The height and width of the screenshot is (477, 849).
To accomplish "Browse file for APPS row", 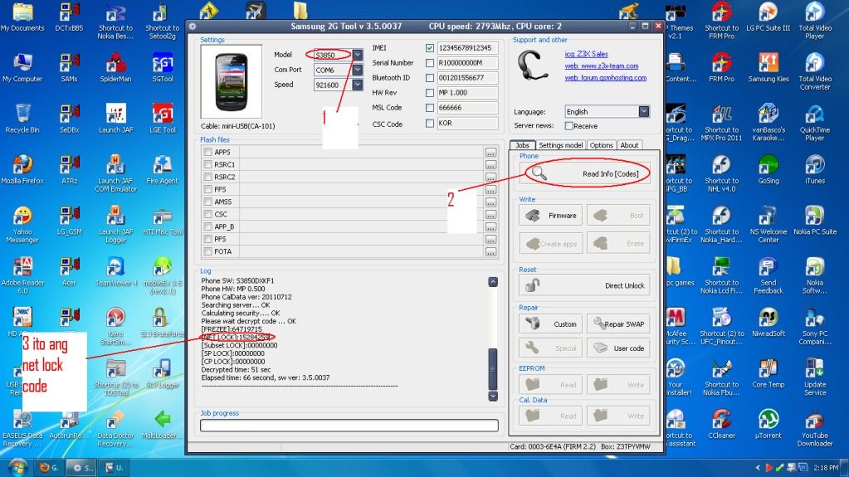I will pyautogui.click(x=490, y=153).
